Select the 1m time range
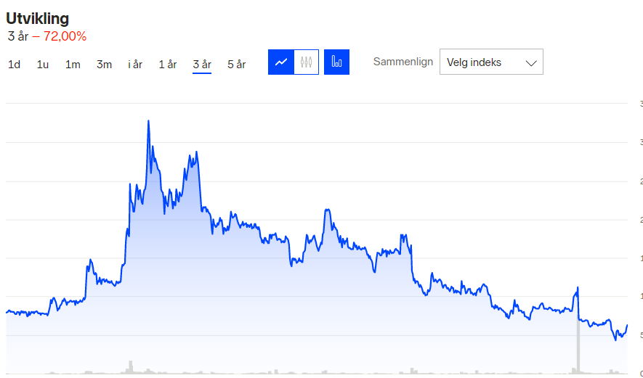Screen dimensions: 643x378 (x=73, y=65)
